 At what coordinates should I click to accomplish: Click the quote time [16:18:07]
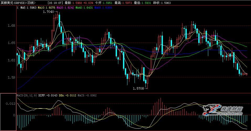55,3
